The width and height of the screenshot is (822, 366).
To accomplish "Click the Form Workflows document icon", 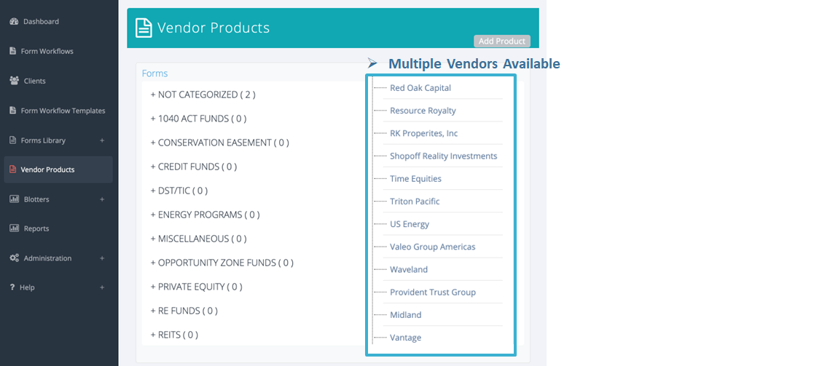I will [13, 52].
